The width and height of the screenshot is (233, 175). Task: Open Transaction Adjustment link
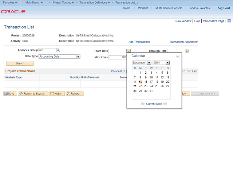tap(184, 42)
